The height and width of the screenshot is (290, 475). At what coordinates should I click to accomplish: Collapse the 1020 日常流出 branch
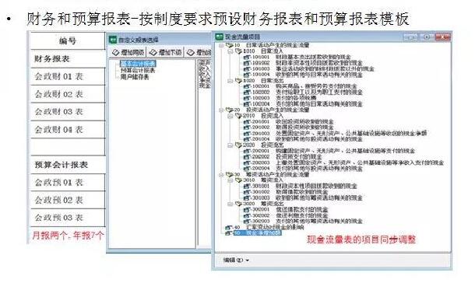[x=230, y=81]
